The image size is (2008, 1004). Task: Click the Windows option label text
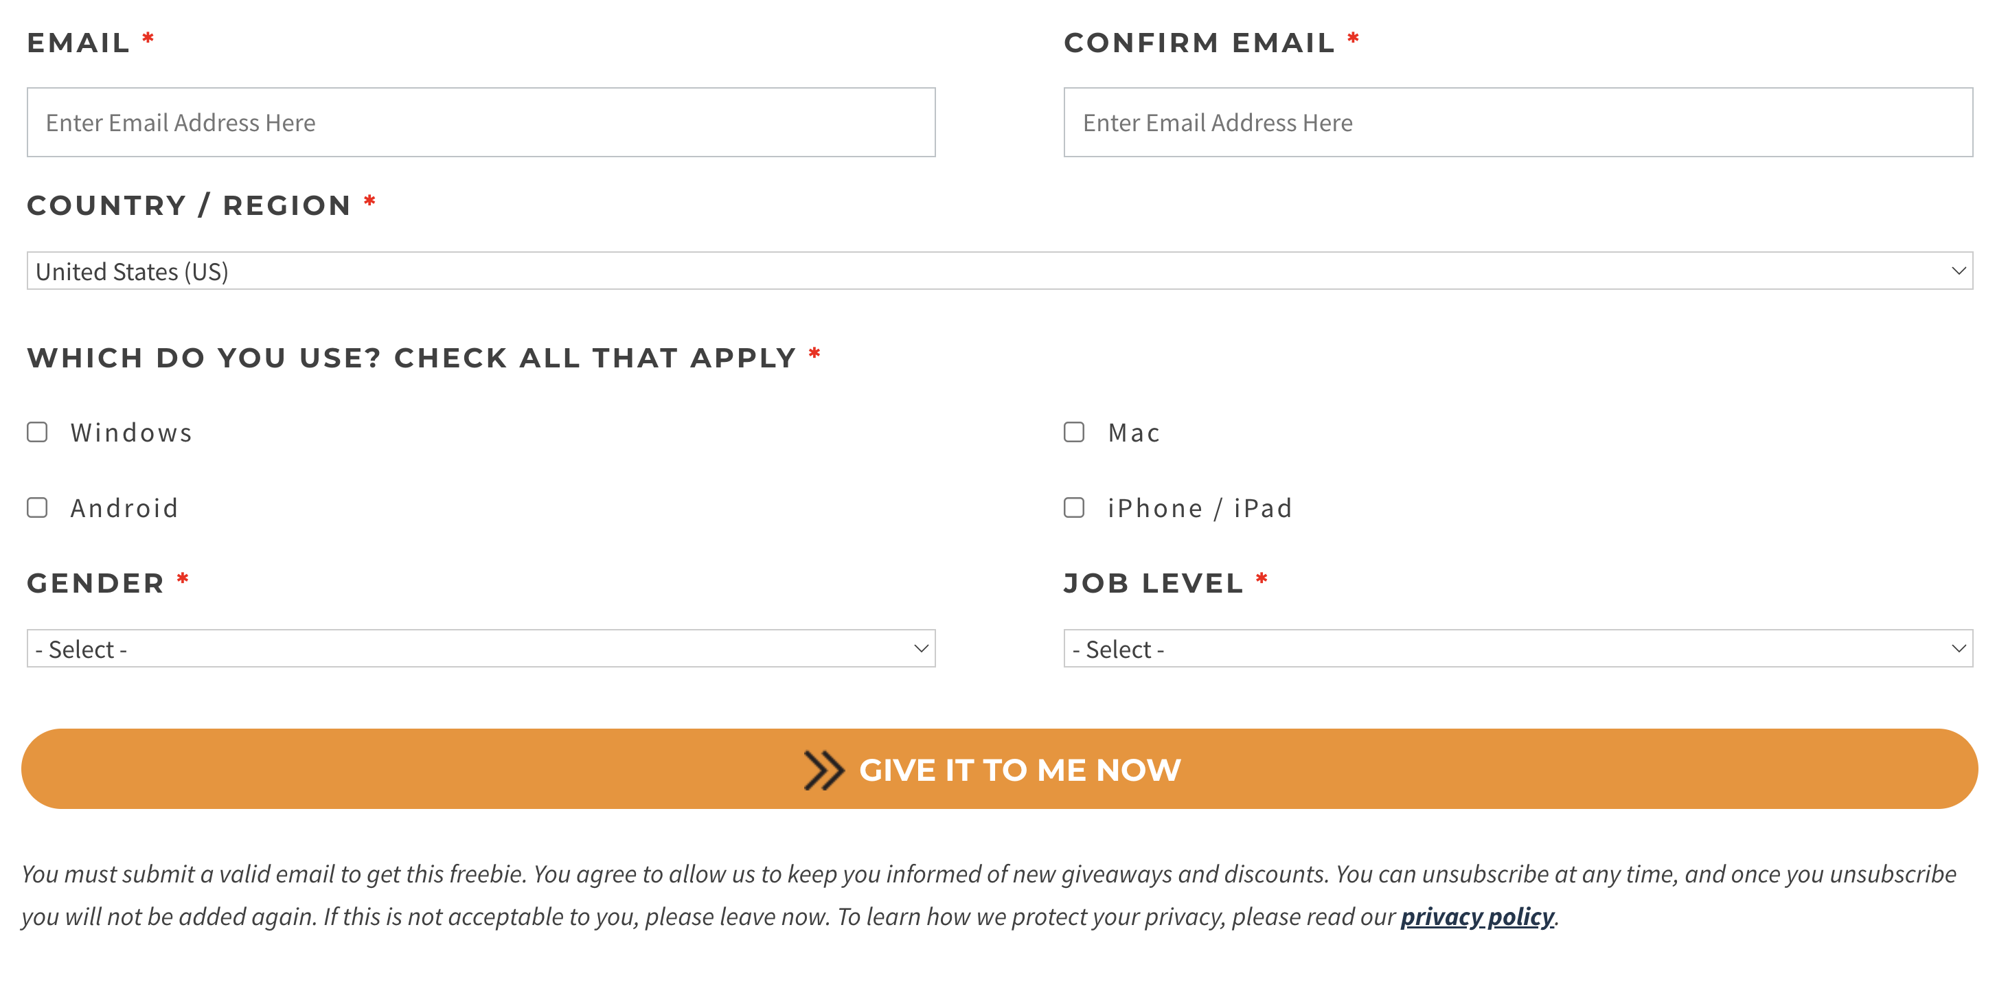[x=132, y=433]
